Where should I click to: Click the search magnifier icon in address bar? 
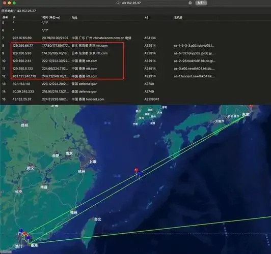(x=118, y=3)
